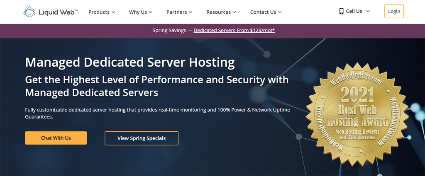Image resolution: width=425 pixels, height=176 pixels.
Task: Expand the chevron next to Contact Us
Action: click(x=280, y=12)
